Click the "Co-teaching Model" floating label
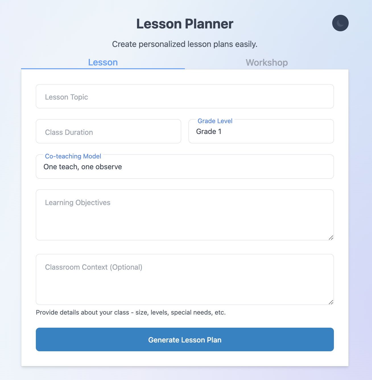372x380 pixels. 73,156
